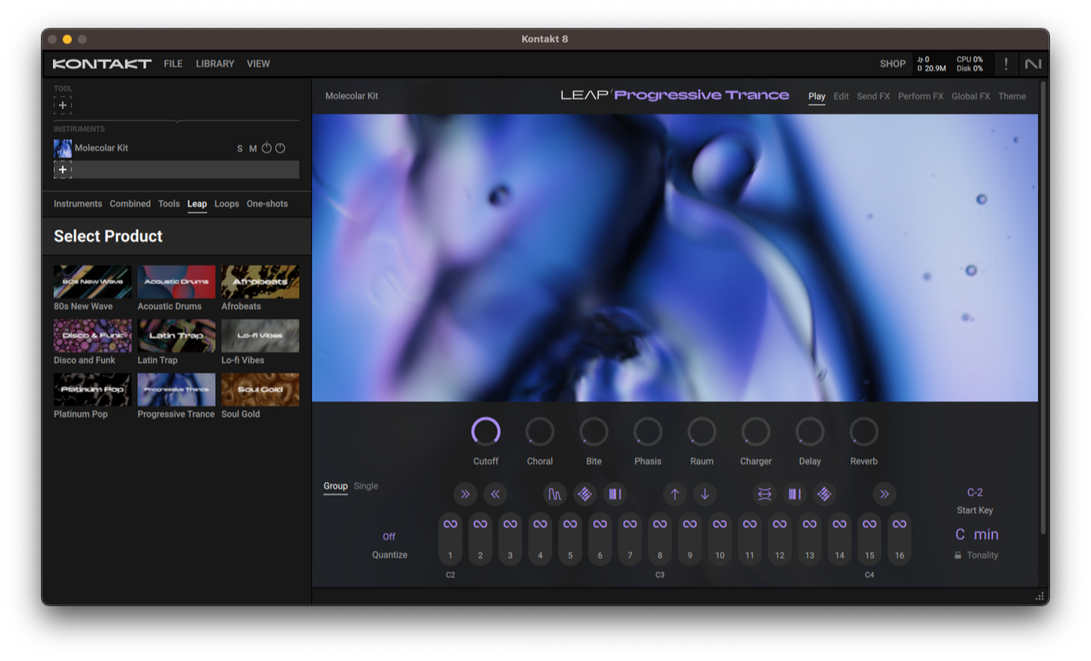Click the add instrument plus icon in the sidebar
Viewport: 1091px width, 661px height.
tap(63, 169)
